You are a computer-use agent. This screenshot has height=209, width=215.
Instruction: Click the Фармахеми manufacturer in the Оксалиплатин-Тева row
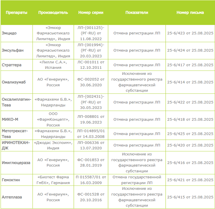(x=53, y=102)
